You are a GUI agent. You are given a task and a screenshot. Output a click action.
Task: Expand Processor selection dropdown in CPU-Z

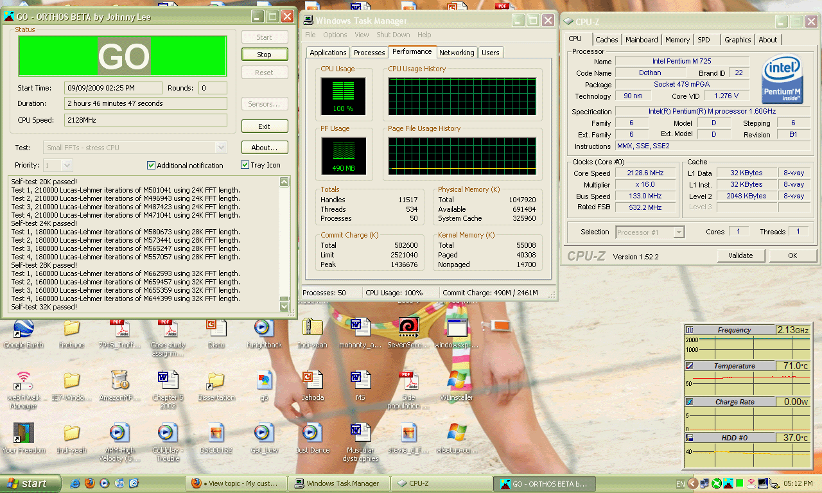tap(678, 232)
